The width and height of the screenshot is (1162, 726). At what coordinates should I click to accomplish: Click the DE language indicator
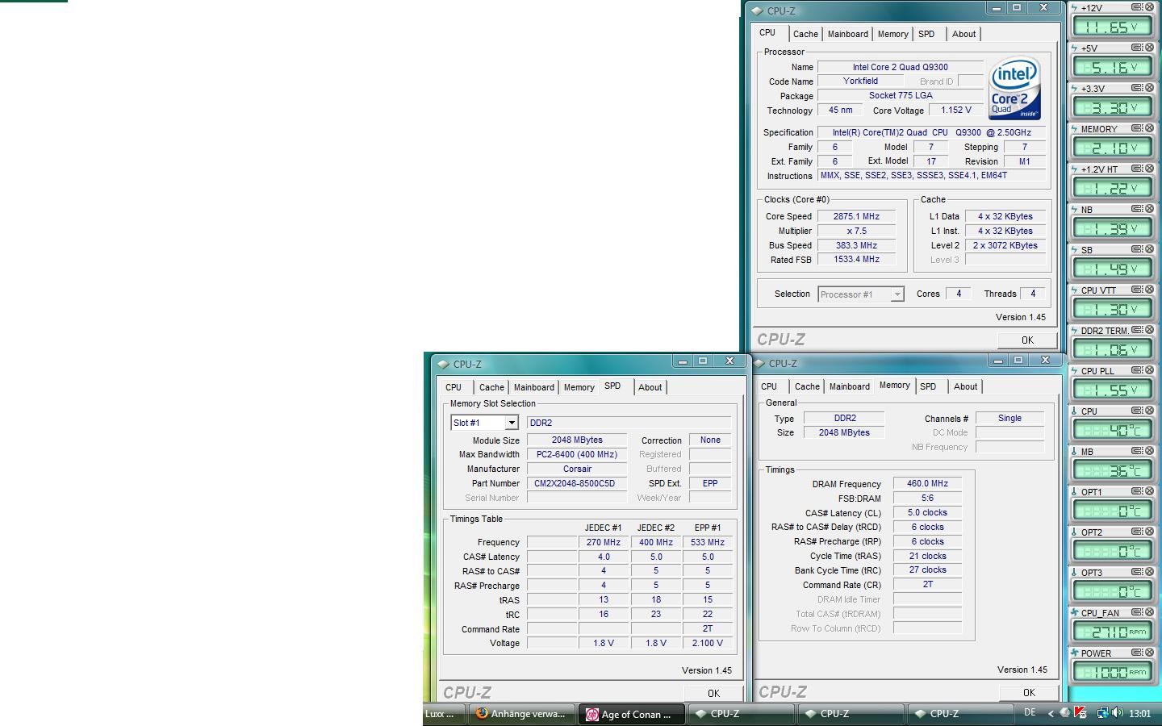1030,712
